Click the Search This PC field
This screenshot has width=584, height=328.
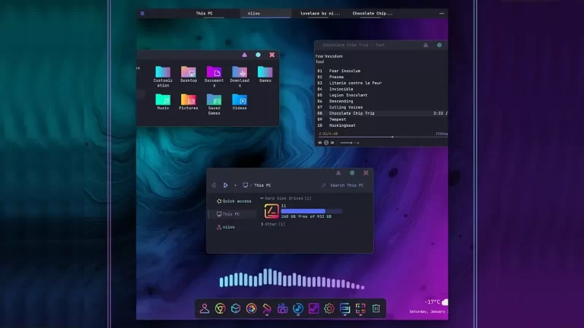point(346,185)
